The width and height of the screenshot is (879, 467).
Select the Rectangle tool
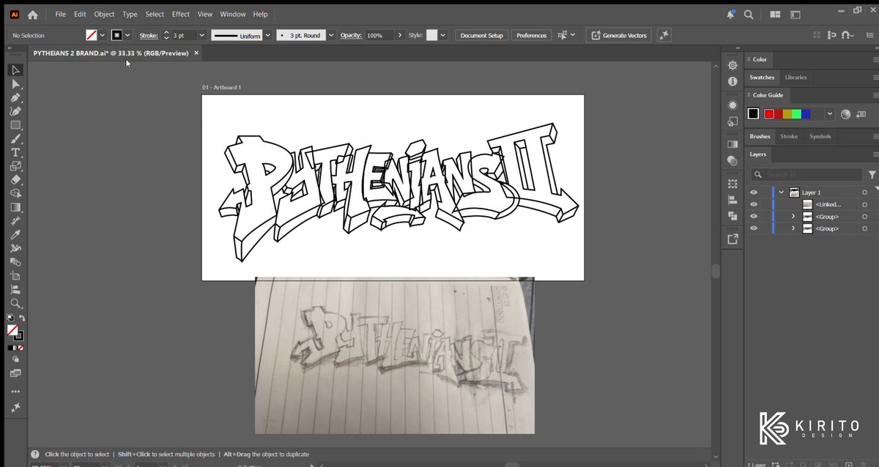pyautogui.click(x=15, y=125)
